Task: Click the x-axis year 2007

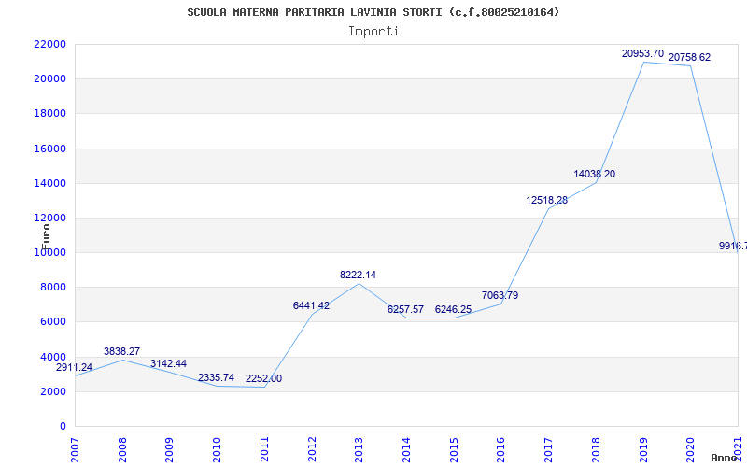Action: coord(75,450)
